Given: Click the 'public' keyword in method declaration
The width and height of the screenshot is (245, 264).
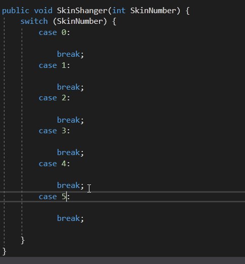Looking at the screenshot, I should point(16,11).
